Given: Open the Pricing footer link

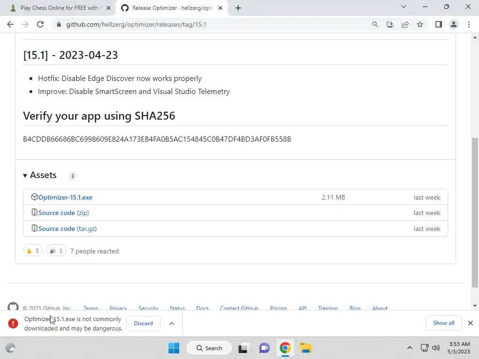Looking at the screenshot, I should (278, 308).
